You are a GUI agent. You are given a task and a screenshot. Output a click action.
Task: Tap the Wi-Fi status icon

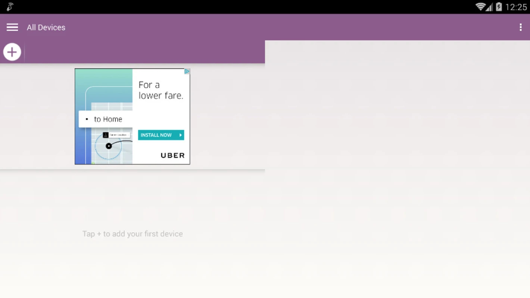pyautogui.click(x=480, y=7)
